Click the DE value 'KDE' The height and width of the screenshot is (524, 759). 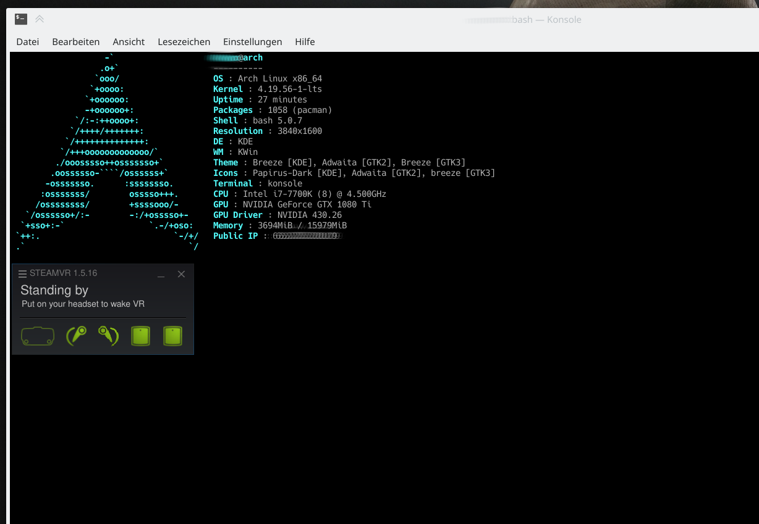(245, 141)
